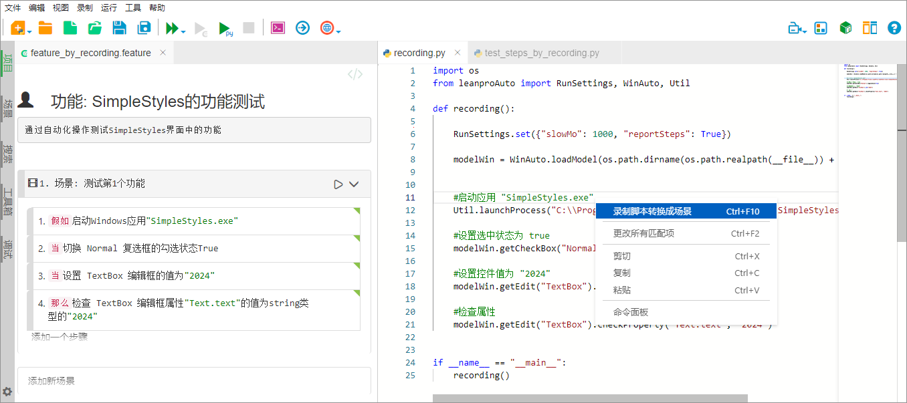Open the globe icon dropdown arrow
The width and height of the screenshot is (907, 403).
pos(338,31)
